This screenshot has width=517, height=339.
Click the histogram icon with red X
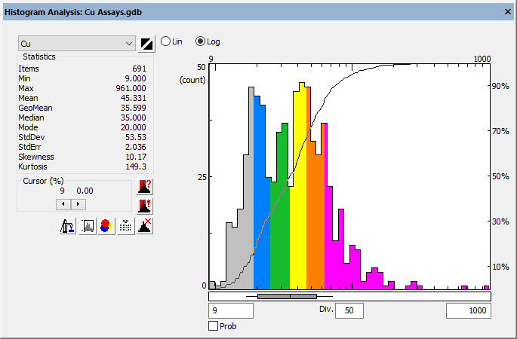pyautogui.click(x=145, y=226)
